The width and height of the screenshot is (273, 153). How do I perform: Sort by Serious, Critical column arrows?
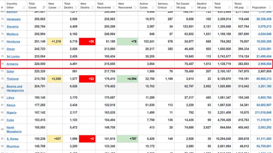coord(171,7)
